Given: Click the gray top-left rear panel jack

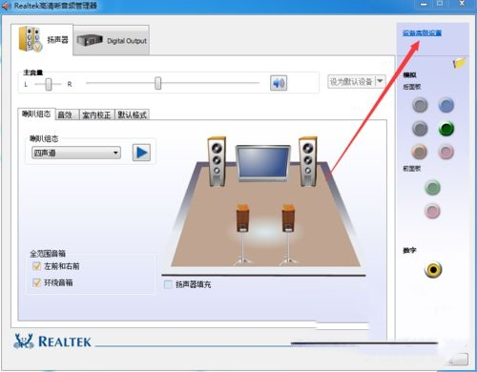Looking at the screenshot, I should (x=420, y=105).
